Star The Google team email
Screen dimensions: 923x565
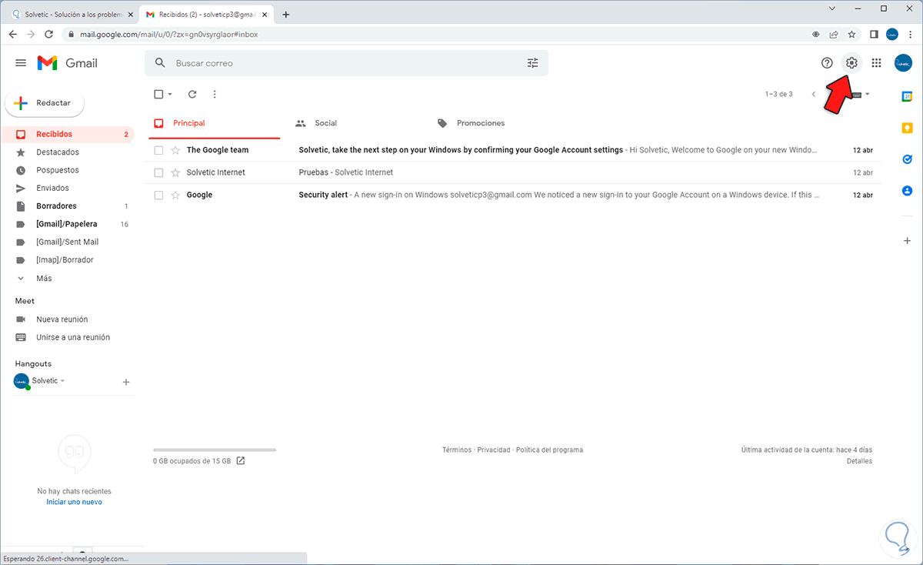tap(175, 150)
